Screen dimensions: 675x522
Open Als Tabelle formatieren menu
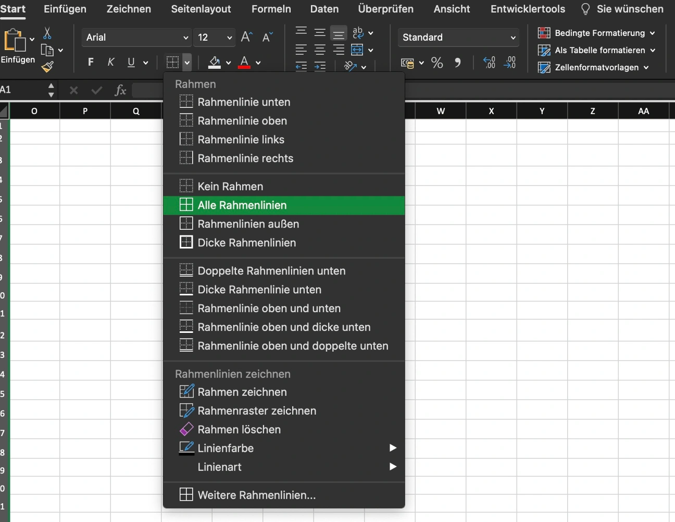click(x=596, y=50)
